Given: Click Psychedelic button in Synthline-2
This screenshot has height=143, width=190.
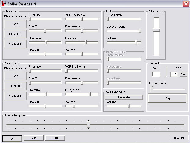Looking at the screenshot, I should pos(15,96).
